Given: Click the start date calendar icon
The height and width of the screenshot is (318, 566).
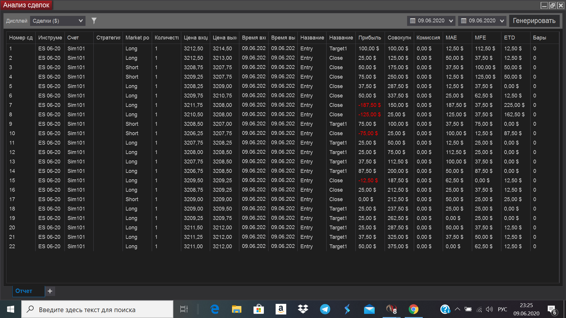Looking at the screenshot, I should 413,21.
